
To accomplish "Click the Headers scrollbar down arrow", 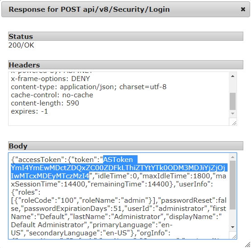I will click(x=233, y=114).
